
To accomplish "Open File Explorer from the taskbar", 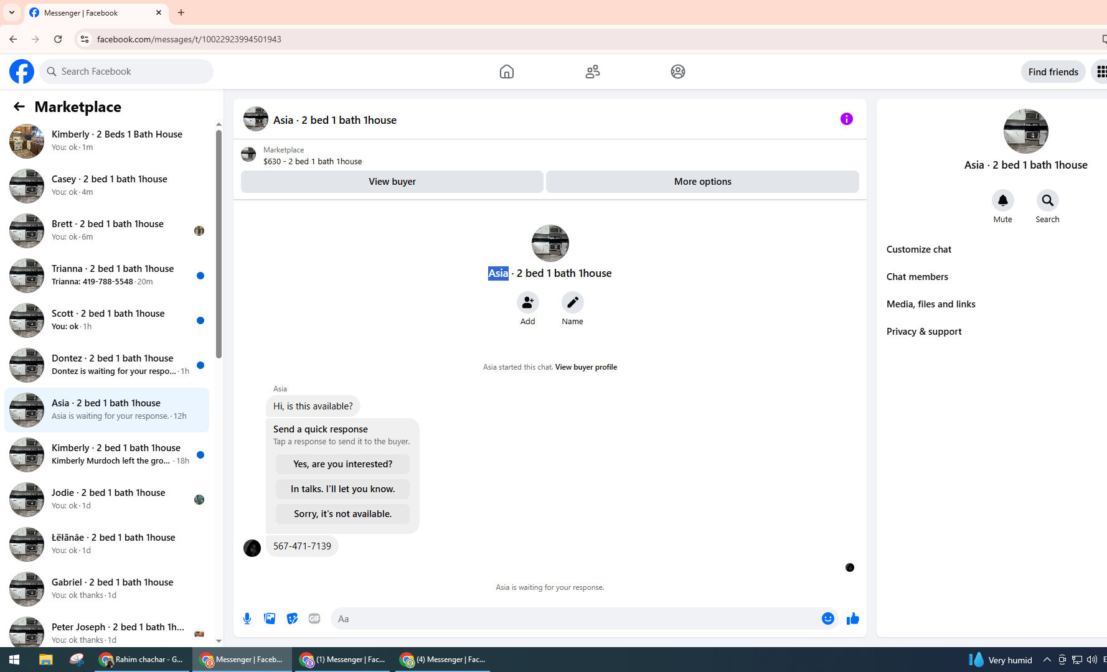I will pyautogui.click(x=45, y=660).
